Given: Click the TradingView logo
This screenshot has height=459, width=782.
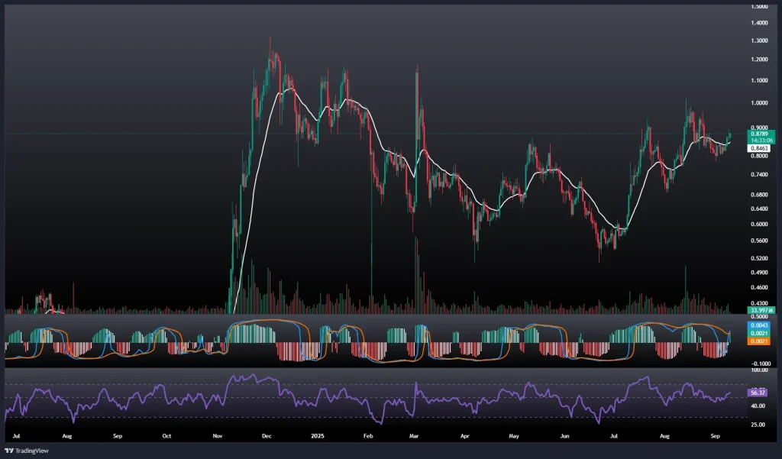Looking at the screenshot, I should [27, 450].
